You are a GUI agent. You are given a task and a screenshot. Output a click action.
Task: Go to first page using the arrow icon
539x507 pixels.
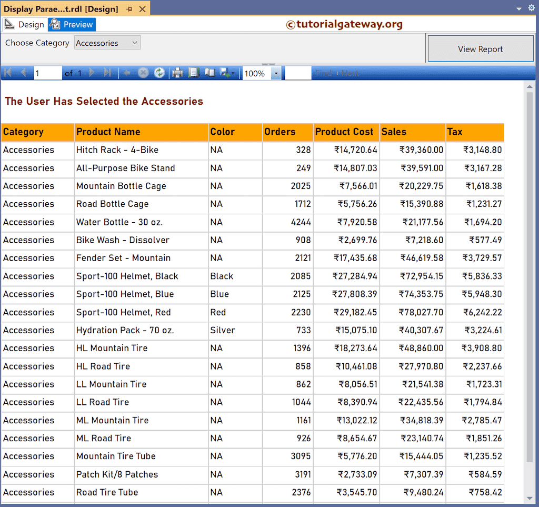pyautogui.click(x=7, y=73)
